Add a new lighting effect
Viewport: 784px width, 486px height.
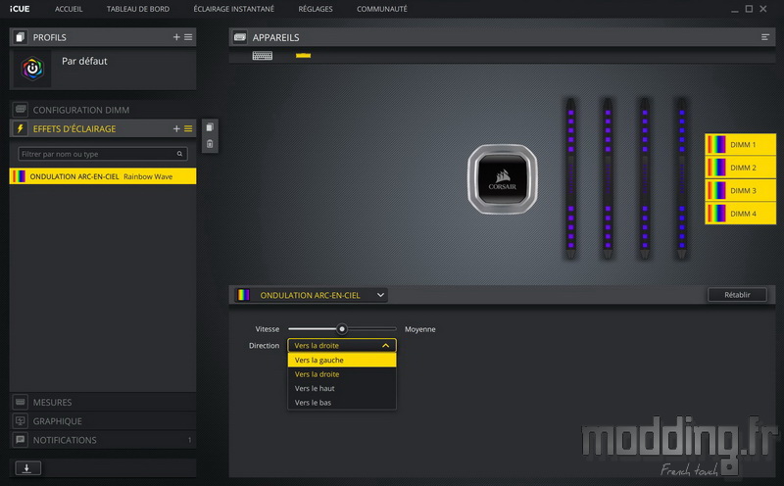click(x=176, y=128)
